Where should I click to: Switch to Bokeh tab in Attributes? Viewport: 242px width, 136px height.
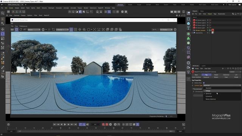(x=216, y=75)
